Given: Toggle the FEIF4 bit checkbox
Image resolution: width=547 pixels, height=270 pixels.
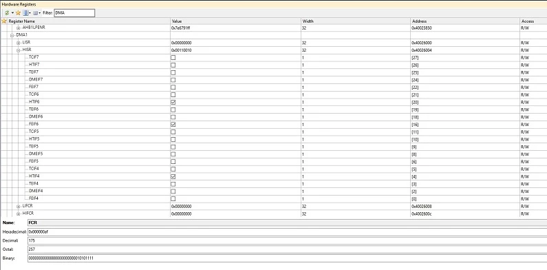Looking at the screenshot, I should [x=173, y=199].
